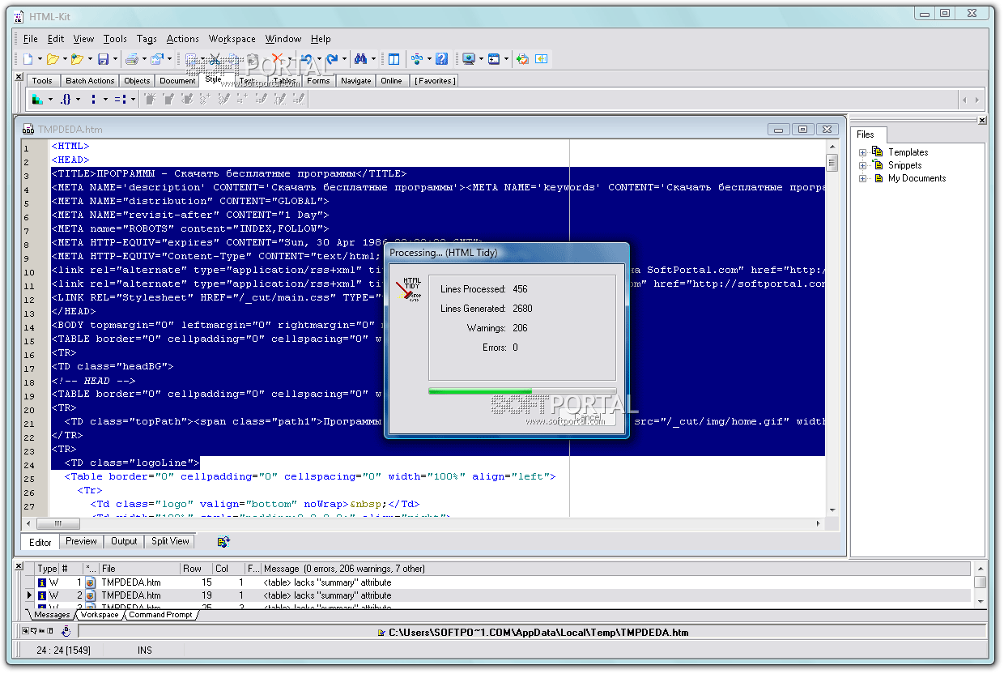Click the Undo arrow icon
Screen dimensions: 1004x674
307,59
